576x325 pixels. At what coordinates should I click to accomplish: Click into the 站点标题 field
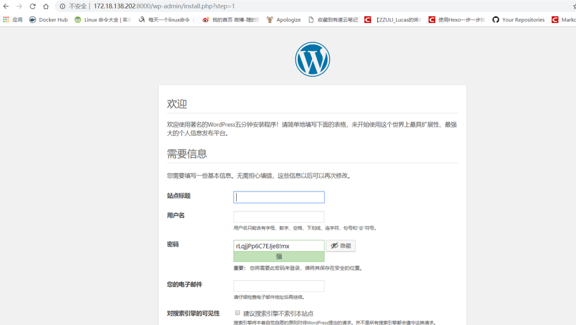(279, 197)
